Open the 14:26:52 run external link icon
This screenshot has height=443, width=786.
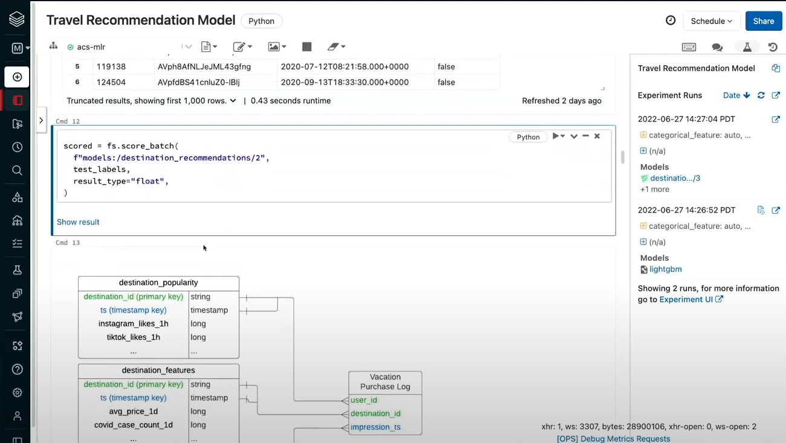coord(776,210)
